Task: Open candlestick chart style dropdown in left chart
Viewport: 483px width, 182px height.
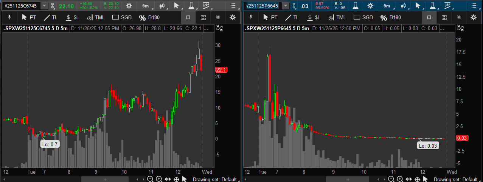Action: (163, 6)
